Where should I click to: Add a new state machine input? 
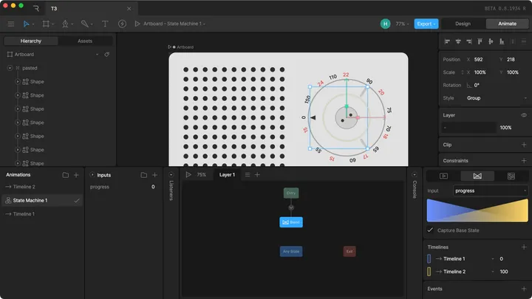point(154,175)
